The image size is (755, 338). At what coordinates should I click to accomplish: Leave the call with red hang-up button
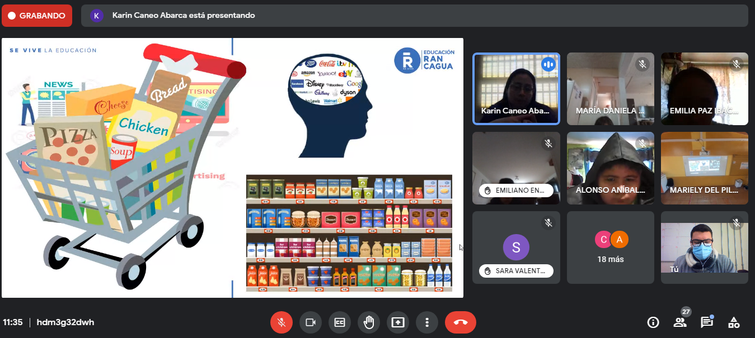click(x=461, y=322)
